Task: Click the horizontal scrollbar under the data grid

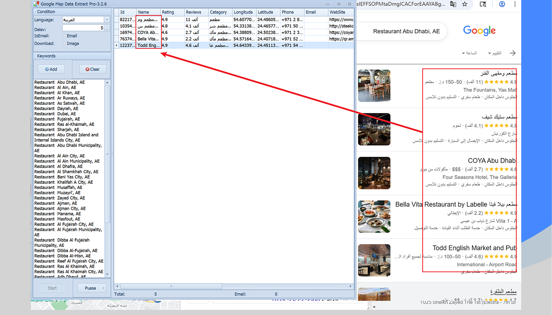Action: click(234, 286)
